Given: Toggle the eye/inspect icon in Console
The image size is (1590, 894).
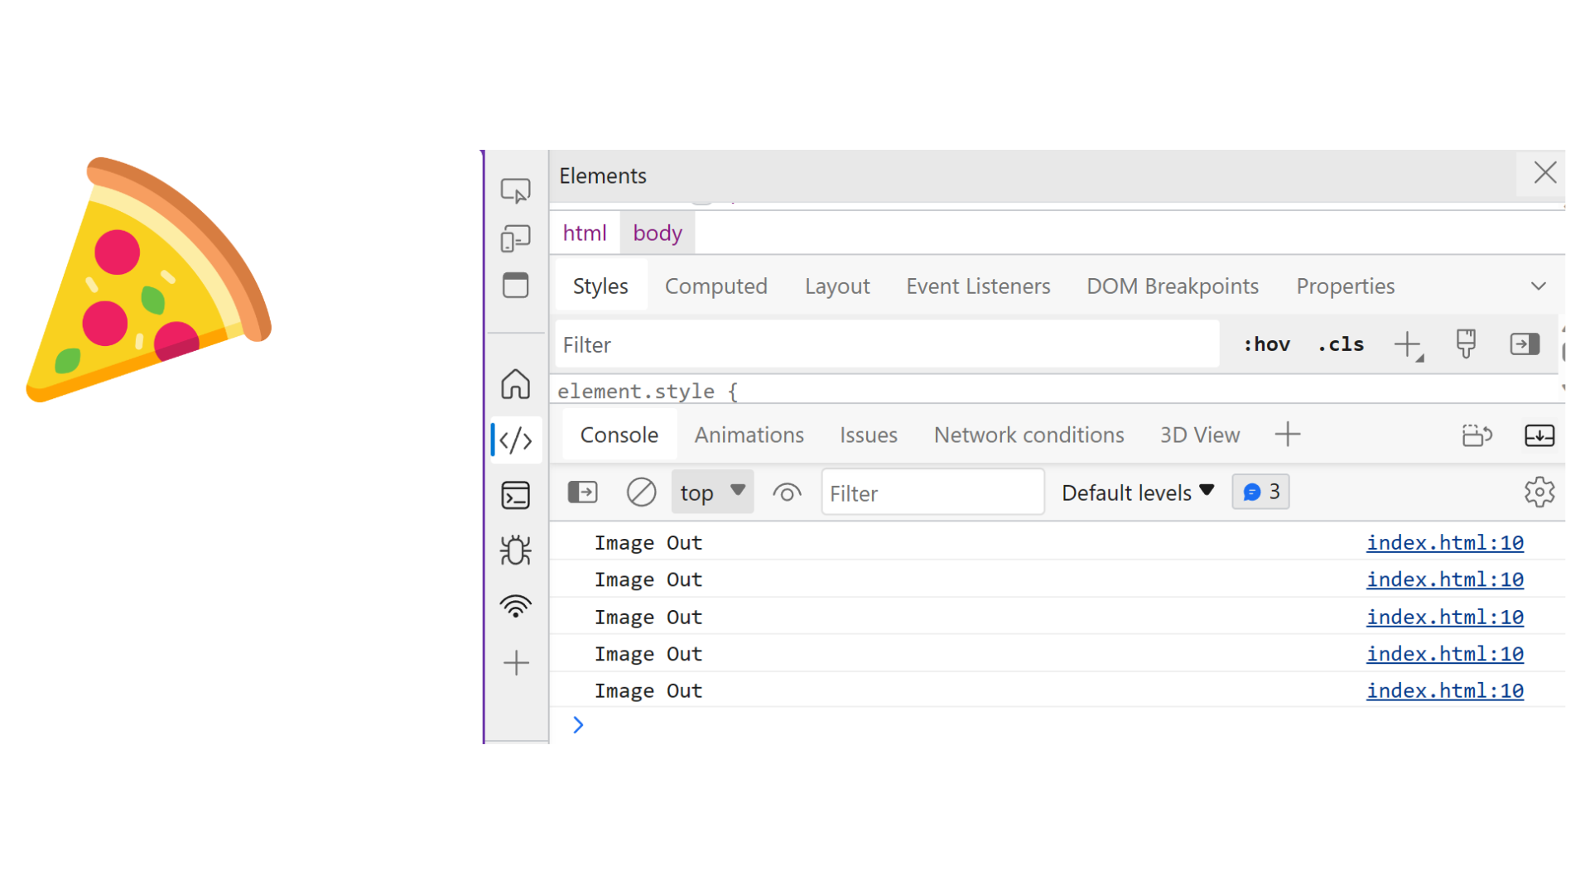Looking at the screenshot, I should (786, 493).
